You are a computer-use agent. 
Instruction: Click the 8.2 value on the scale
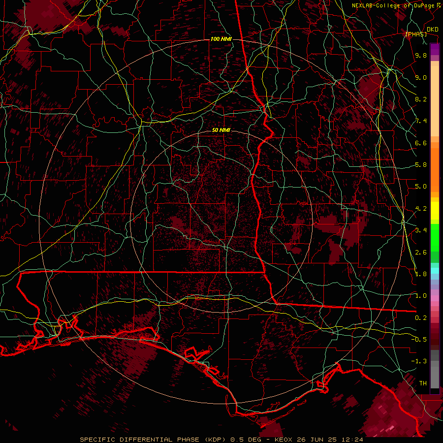point(421,99)
